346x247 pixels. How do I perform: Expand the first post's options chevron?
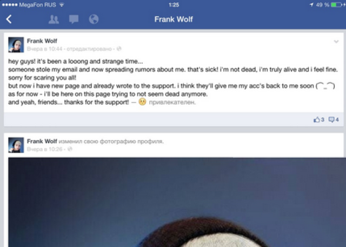(x=336, y=42)
